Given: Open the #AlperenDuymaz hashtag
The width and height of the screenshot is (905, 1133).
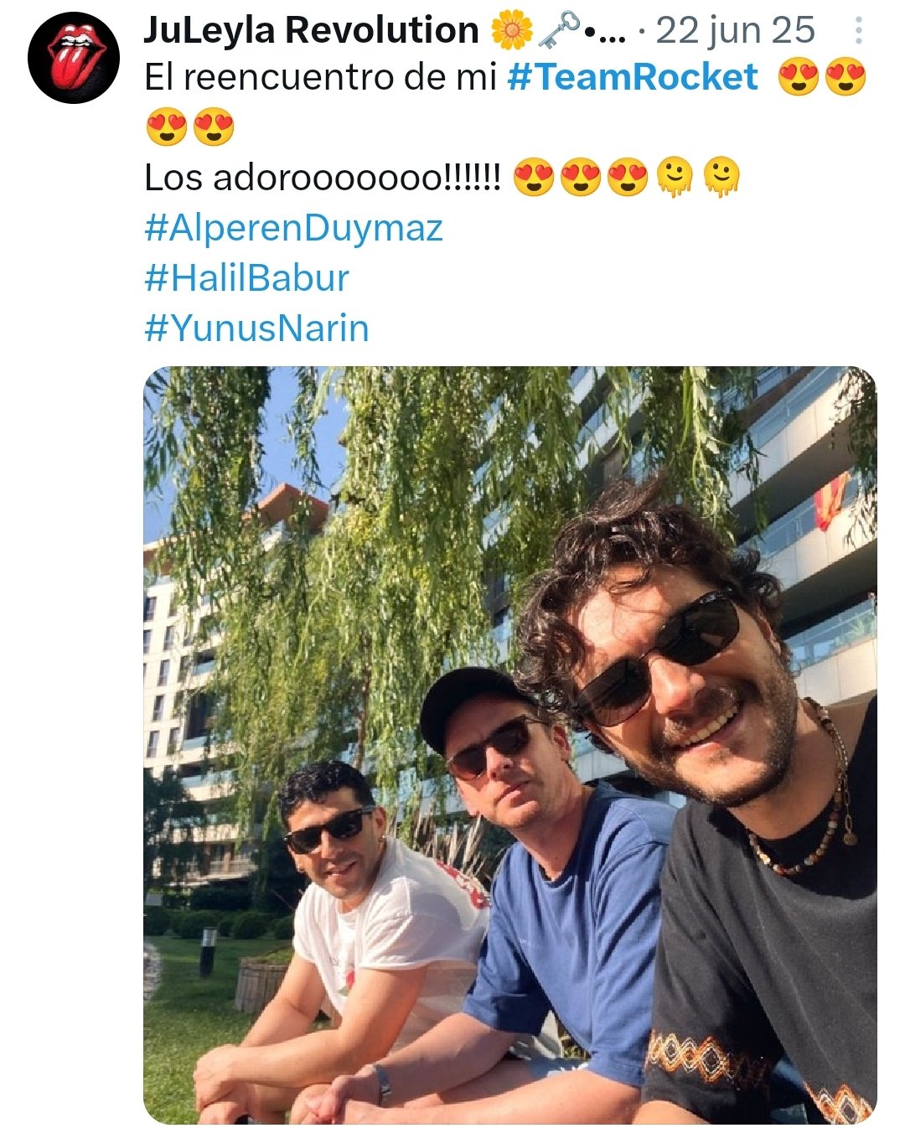Looking at the screenshot, I should click(293, 228).
